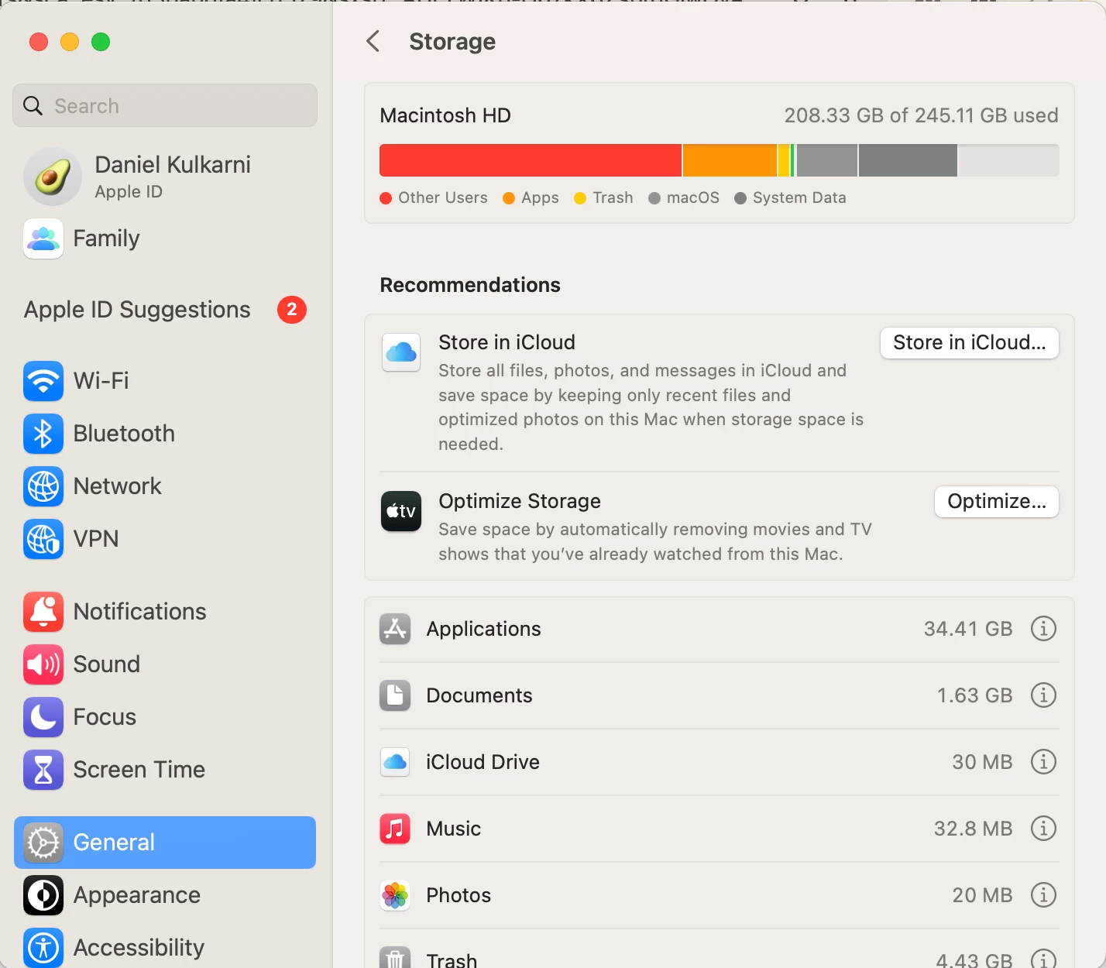Click the dark gray System Data segment
Screen dimensions: 1106x968
pos(908,160)
